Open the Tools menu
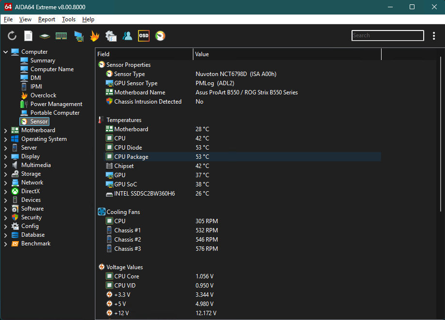This screenshot has width=445, height=320. pos(69,19)
